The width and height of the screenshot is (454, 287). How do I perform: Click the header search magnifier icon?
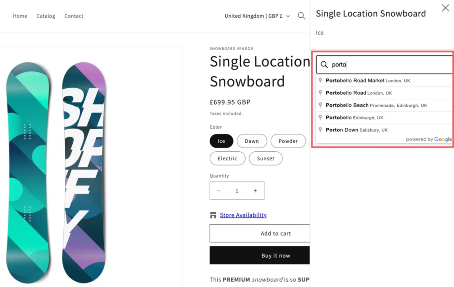pos(301,16)
